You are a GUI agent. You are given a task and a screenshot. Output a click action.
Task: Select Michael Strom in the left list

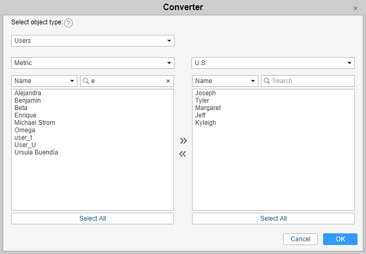click(35, 123)
